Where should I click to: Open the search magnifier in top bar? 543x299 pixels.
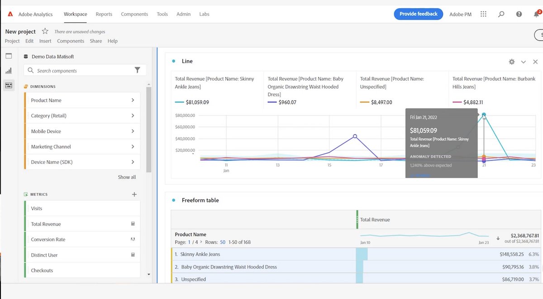coord(501,14)
